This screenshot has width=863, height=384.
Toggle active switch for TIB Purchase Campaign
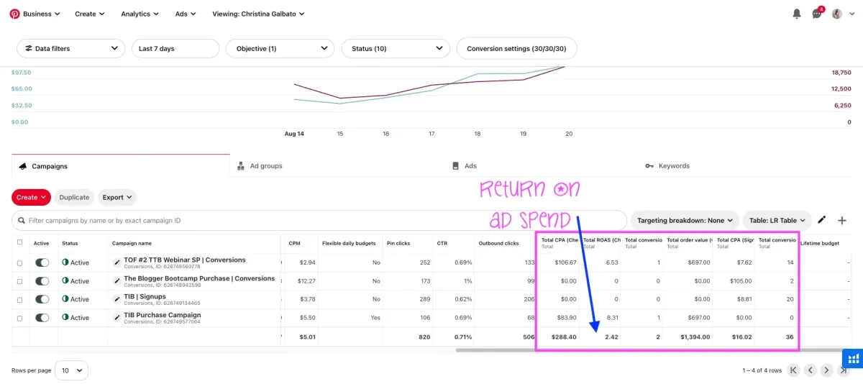[42, 317]
